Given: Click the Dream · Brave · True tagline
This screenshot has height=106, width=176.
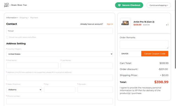Looking at the screenshot, I should (x=19, y=5).
